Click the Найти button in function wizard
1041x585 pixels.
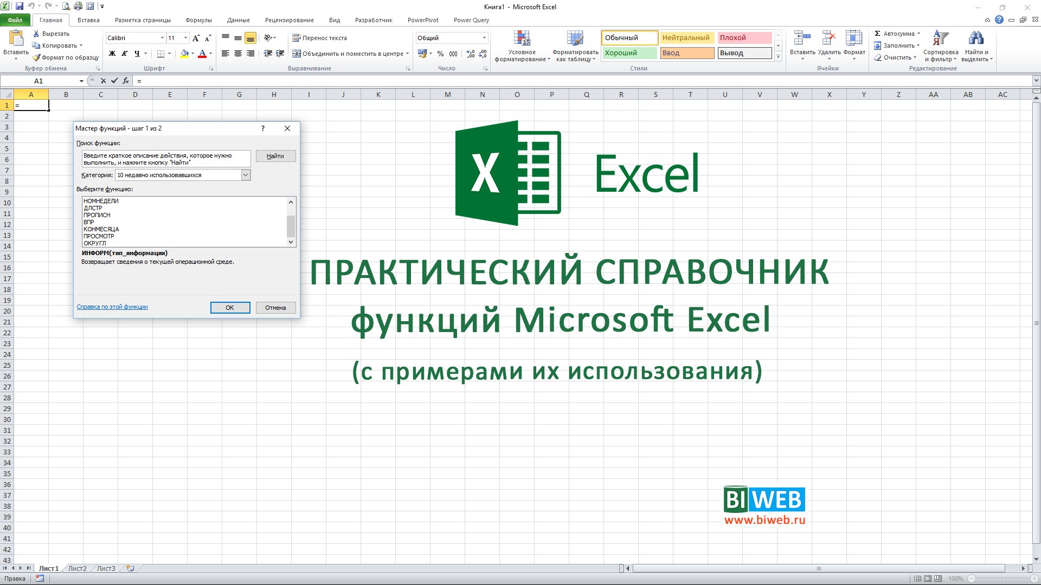coord(275,156)
